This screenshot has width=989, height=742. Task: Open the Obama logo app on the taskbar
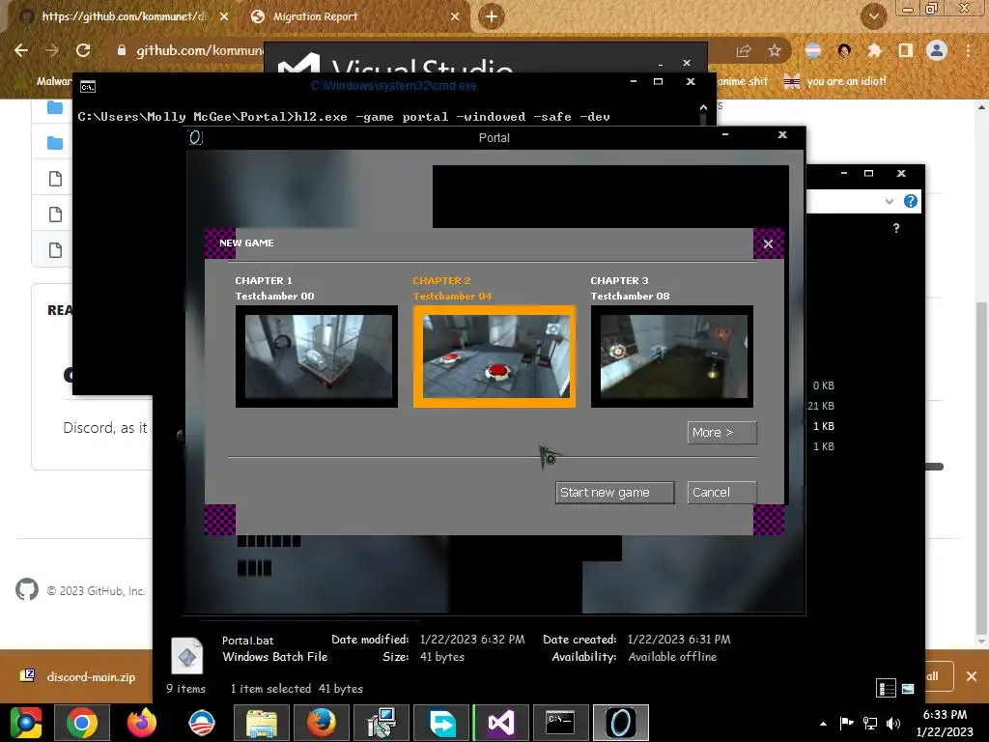pyautogui.click(x=202, y=723)
